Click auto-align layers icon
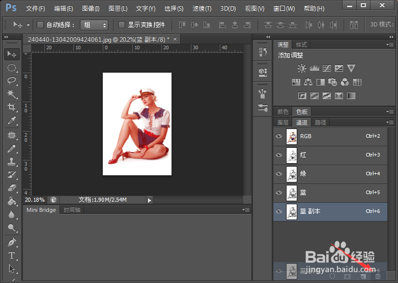 pos(354,25)
